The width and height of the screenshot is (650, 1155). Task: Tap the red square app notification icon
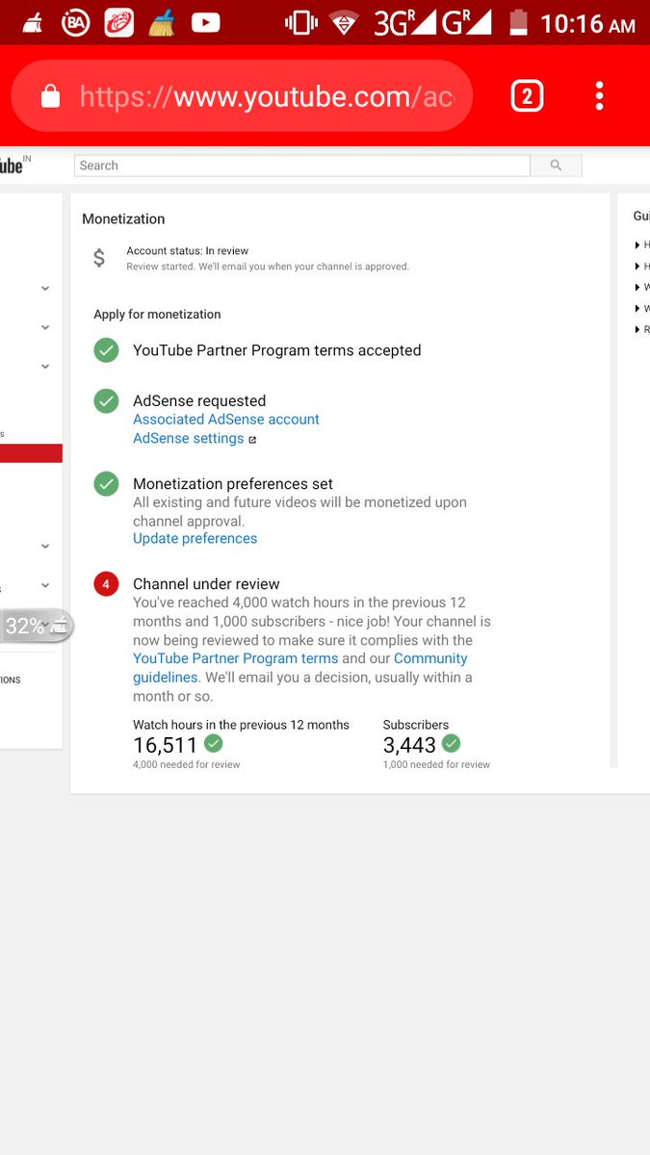tap(119, 22)
